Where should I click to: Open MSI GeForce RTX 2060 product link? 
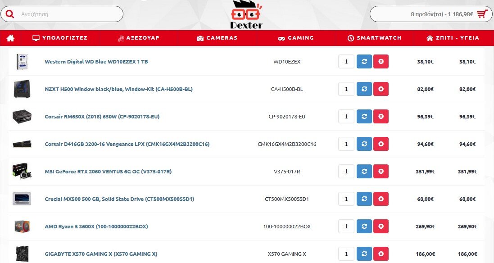[108, 172]
